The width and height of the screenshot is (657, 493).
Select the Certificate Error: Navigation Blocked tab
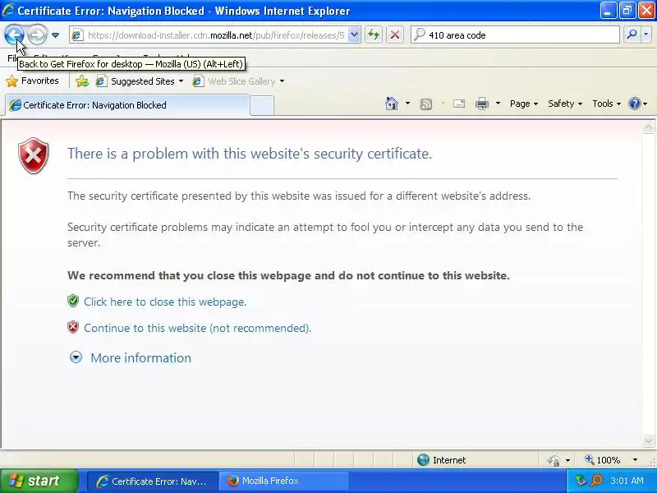[x=127, y=105]
